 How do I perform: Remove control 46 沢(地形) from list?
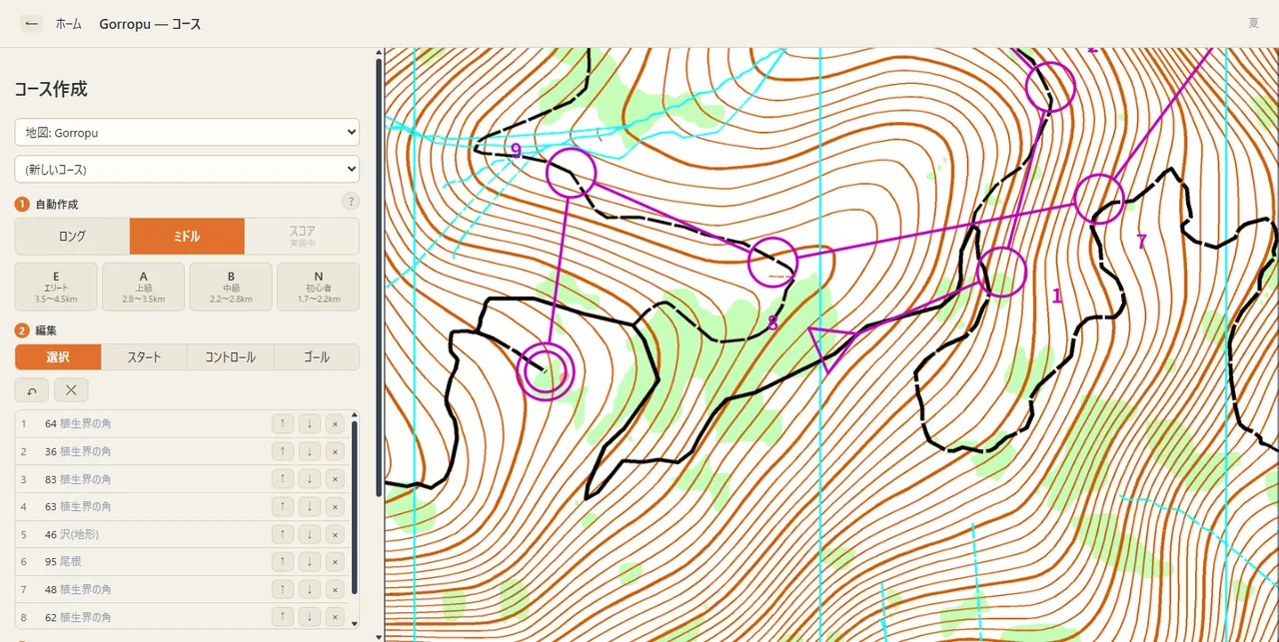point(335,534)
